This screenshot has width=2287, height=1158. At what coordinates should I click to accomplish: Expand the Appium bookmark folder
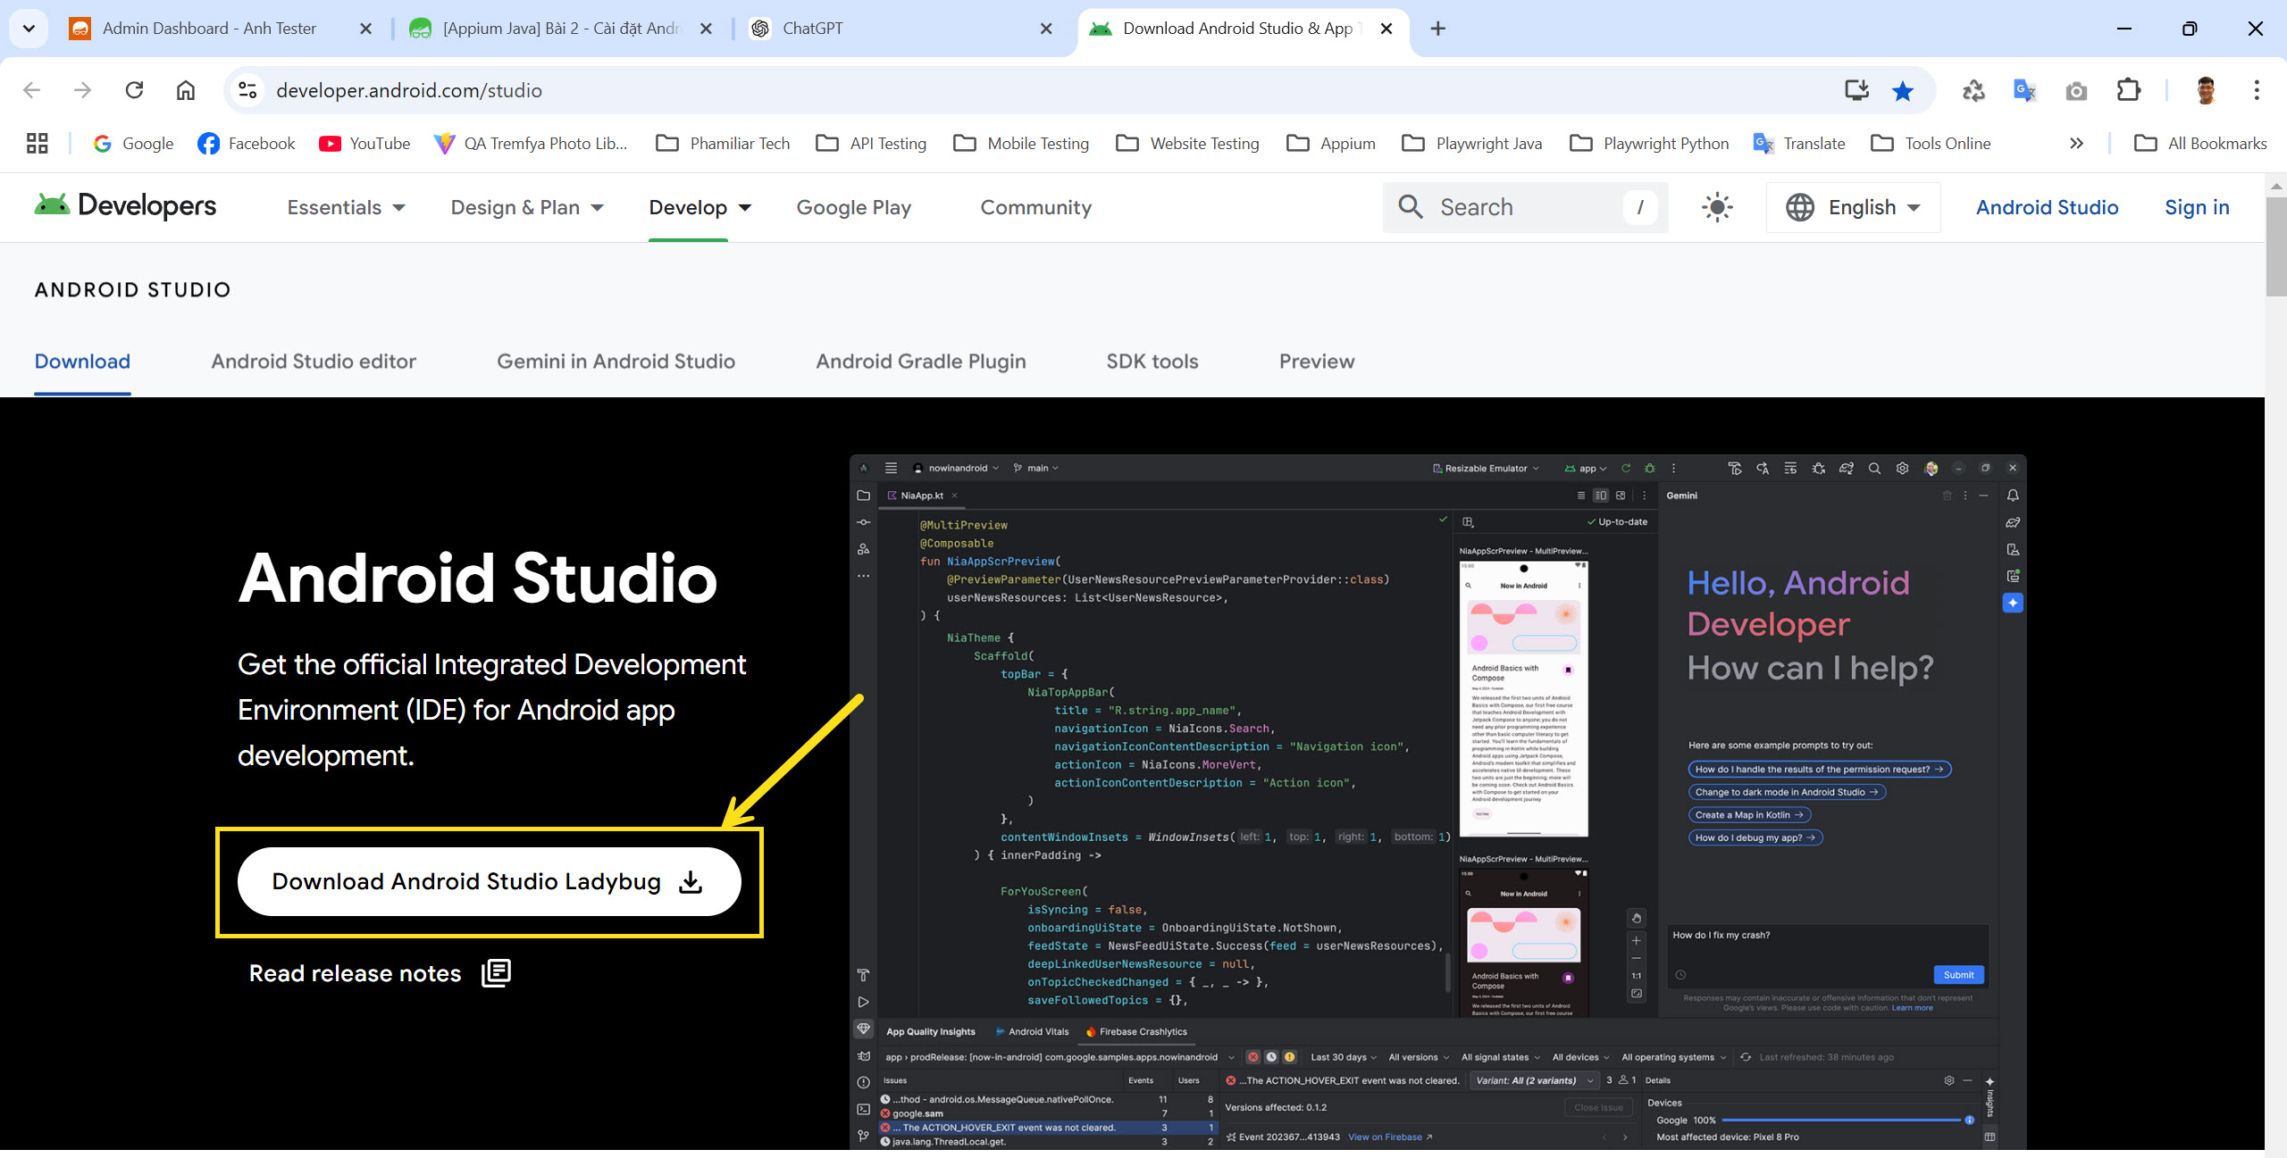coord(1331,143)
